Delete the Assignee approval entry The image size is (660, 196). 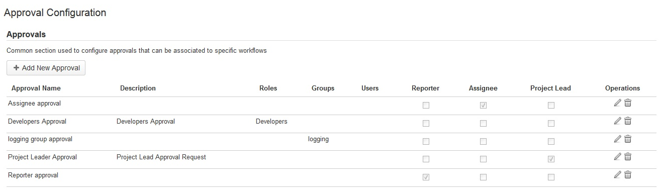coord(628,103)
